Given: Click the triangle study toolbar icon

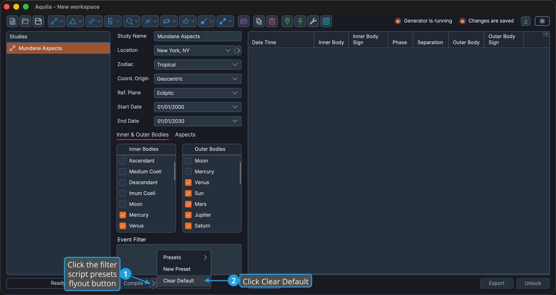Looking at the screenshot, I should tap(75, 21).
